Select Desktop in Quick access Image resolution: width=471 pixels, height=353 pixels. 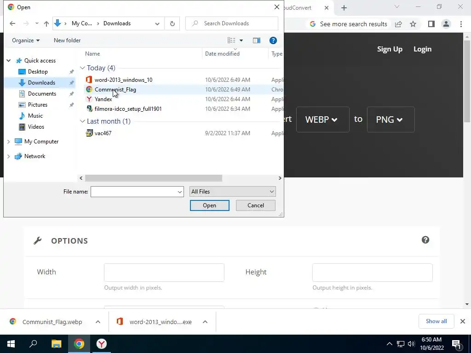pos(38,71)
